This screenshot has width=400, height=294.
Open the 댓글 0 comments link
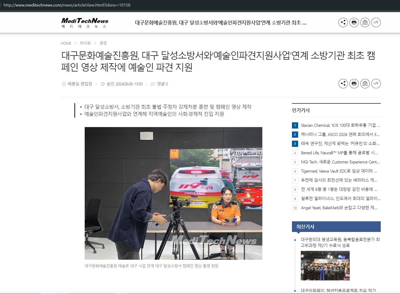(x=162, y=84)
